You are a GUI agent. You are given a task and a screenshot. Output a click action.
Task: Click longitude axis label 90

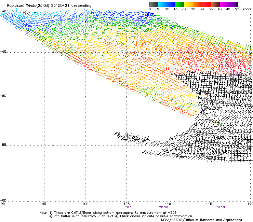tap(3, 204)
